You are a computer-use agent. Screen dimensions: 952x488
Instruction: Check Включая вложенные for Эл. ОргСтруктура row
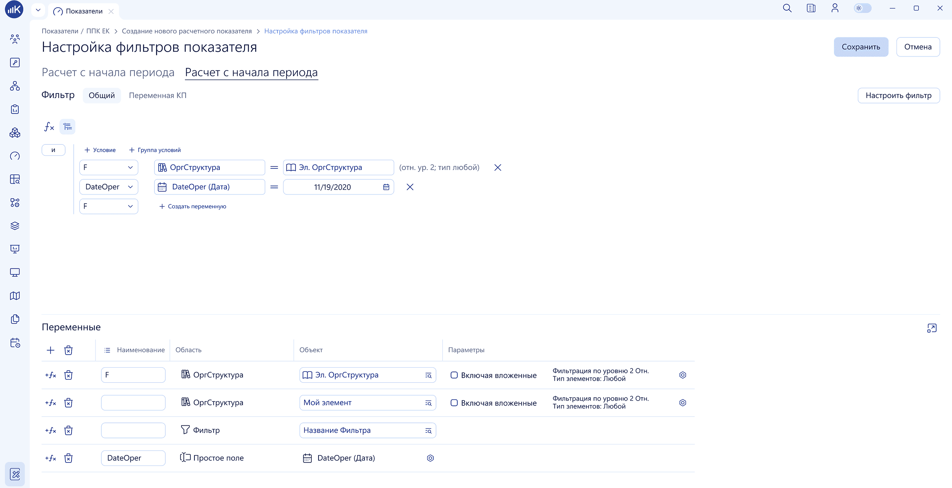coord(454,375)
